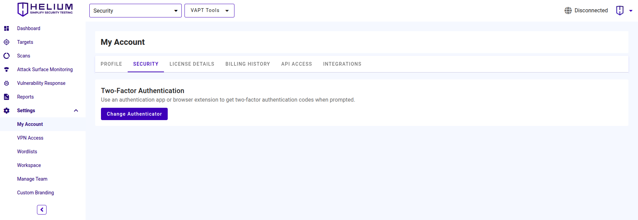Click the Dashboard grid icon in sidebar
This screenshot has width=638, height=220.
[7, 28]
